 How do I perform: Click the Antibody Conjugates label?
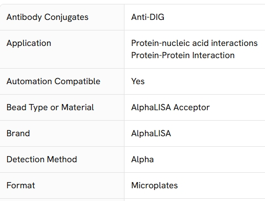click(x=48, y=17)
